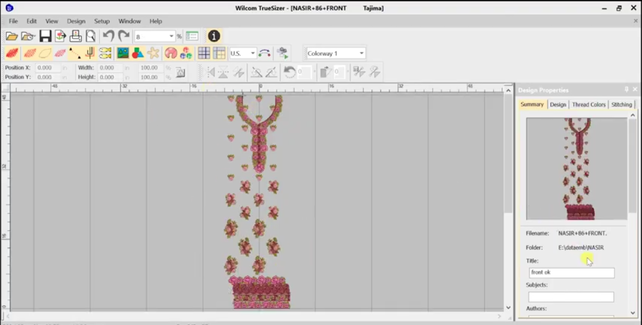The width and height of the screenshot is (642, 325).
Task: Pin the Design Properties panel
Action: pyautogui.click(x=626, y=90)
